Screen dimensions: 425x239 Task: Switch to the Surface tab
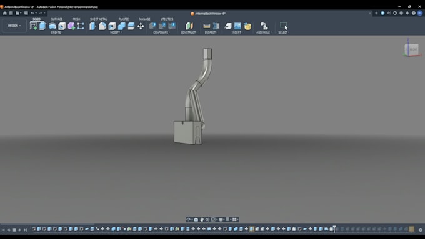[x=57, y=19]
